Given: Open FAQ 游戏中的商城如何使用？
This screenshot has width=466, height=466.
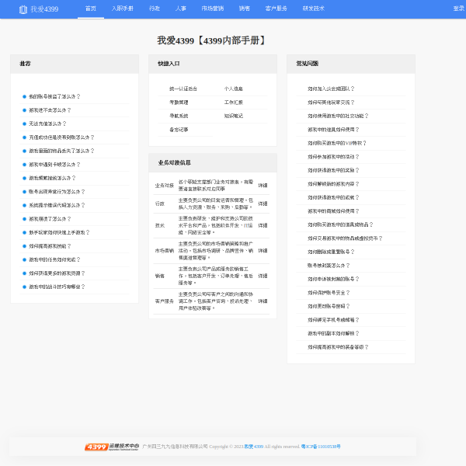Looking at the screenshot, I should (x=333, y=211).
